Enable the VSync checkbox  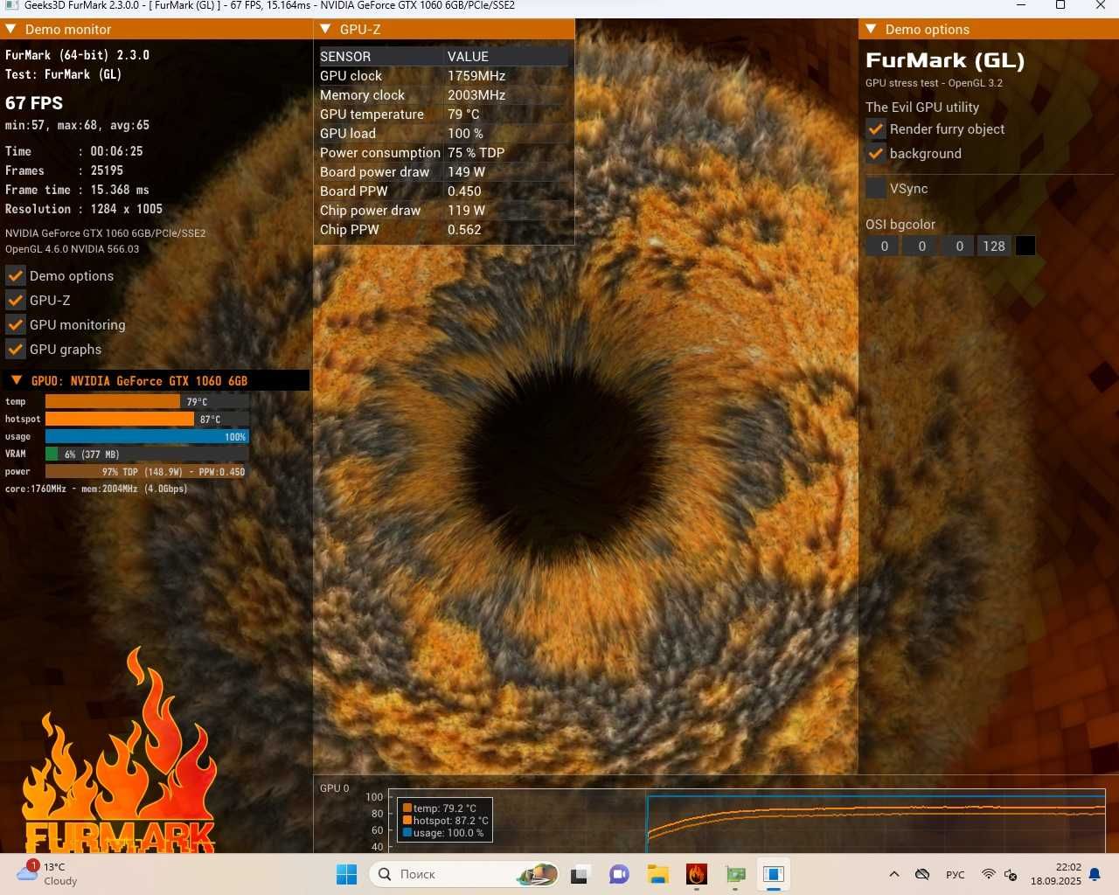tap(876, 189)
